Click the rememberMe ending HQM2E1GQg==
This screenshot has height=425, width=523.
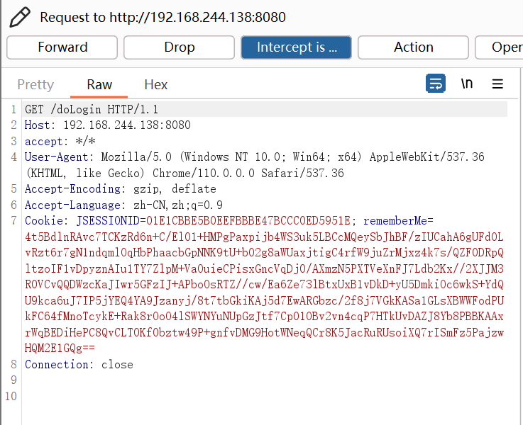[x=60, y=348]
